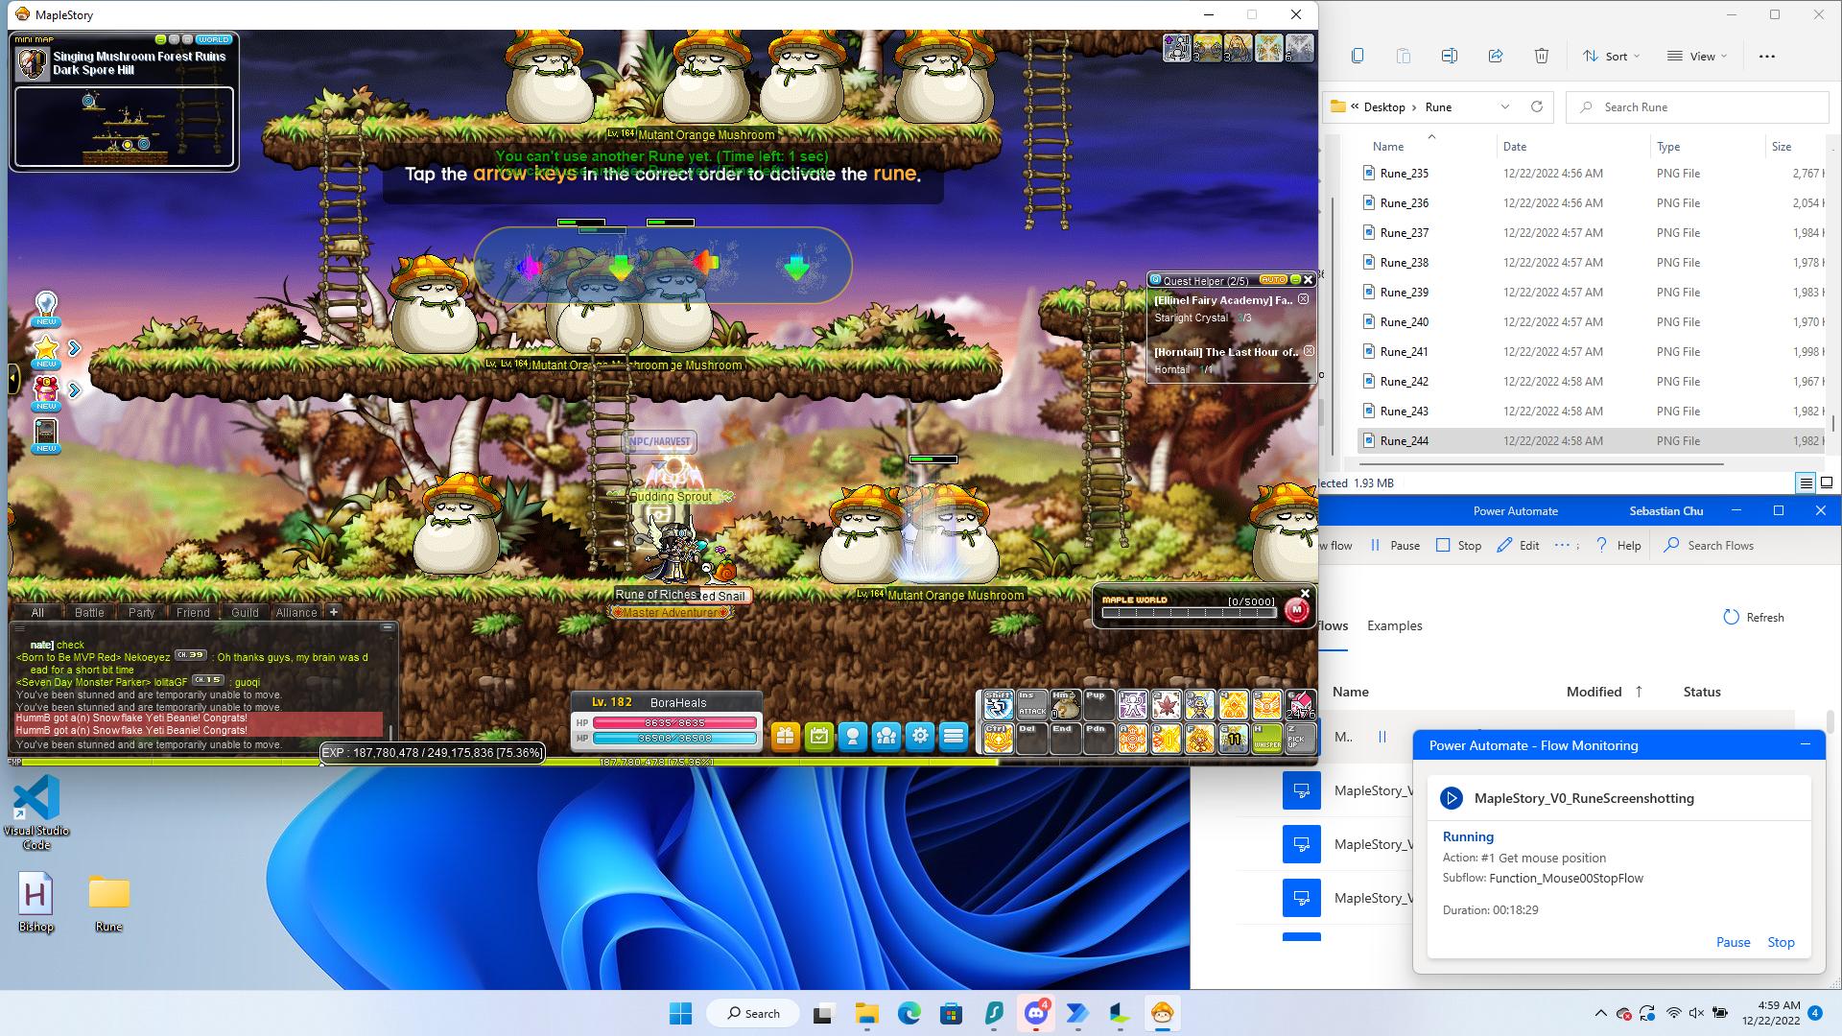Open Power Automate toolbar more options ellipsis
This screenshot has width=1842, height=1036.
point(1562,545)
